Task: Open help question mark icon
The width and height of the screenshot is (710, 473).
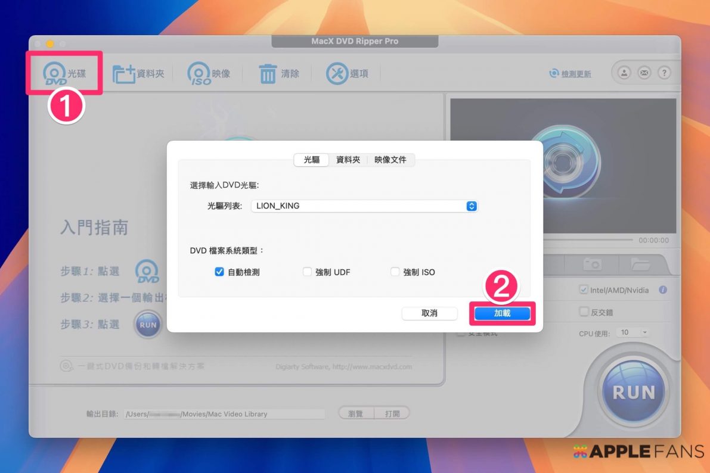Action: pyautogui.click(x=664, y=73)
